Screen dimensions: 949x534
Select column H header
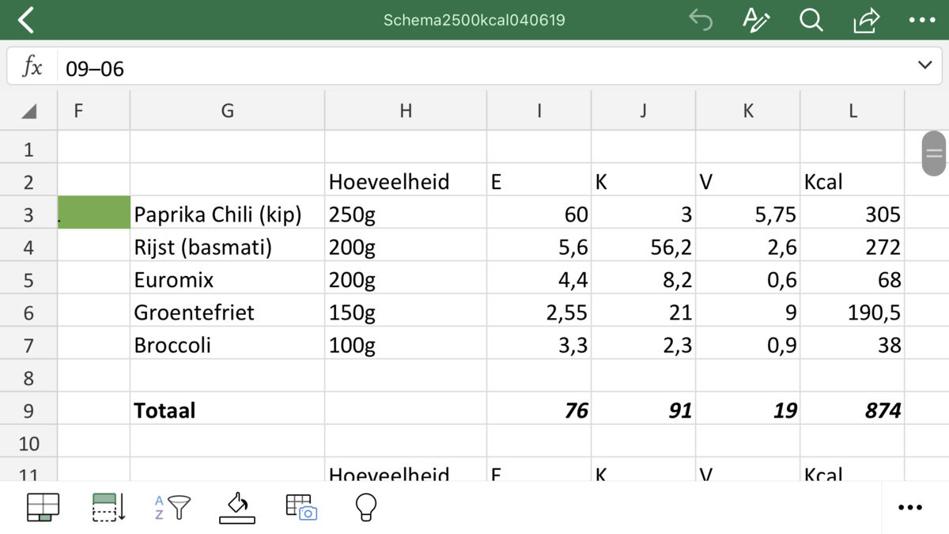(406, 111)
